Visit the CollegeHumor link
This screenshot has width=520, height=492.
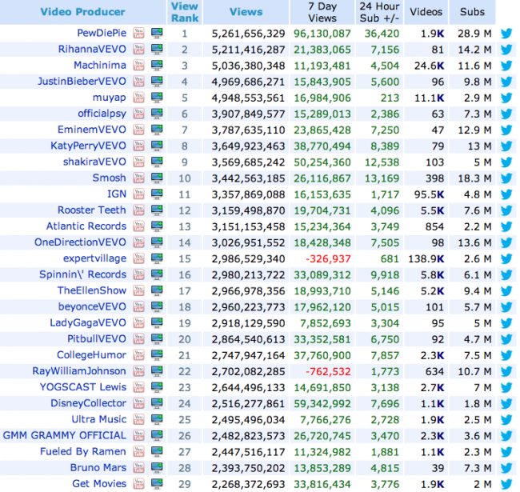click(91, 355)
